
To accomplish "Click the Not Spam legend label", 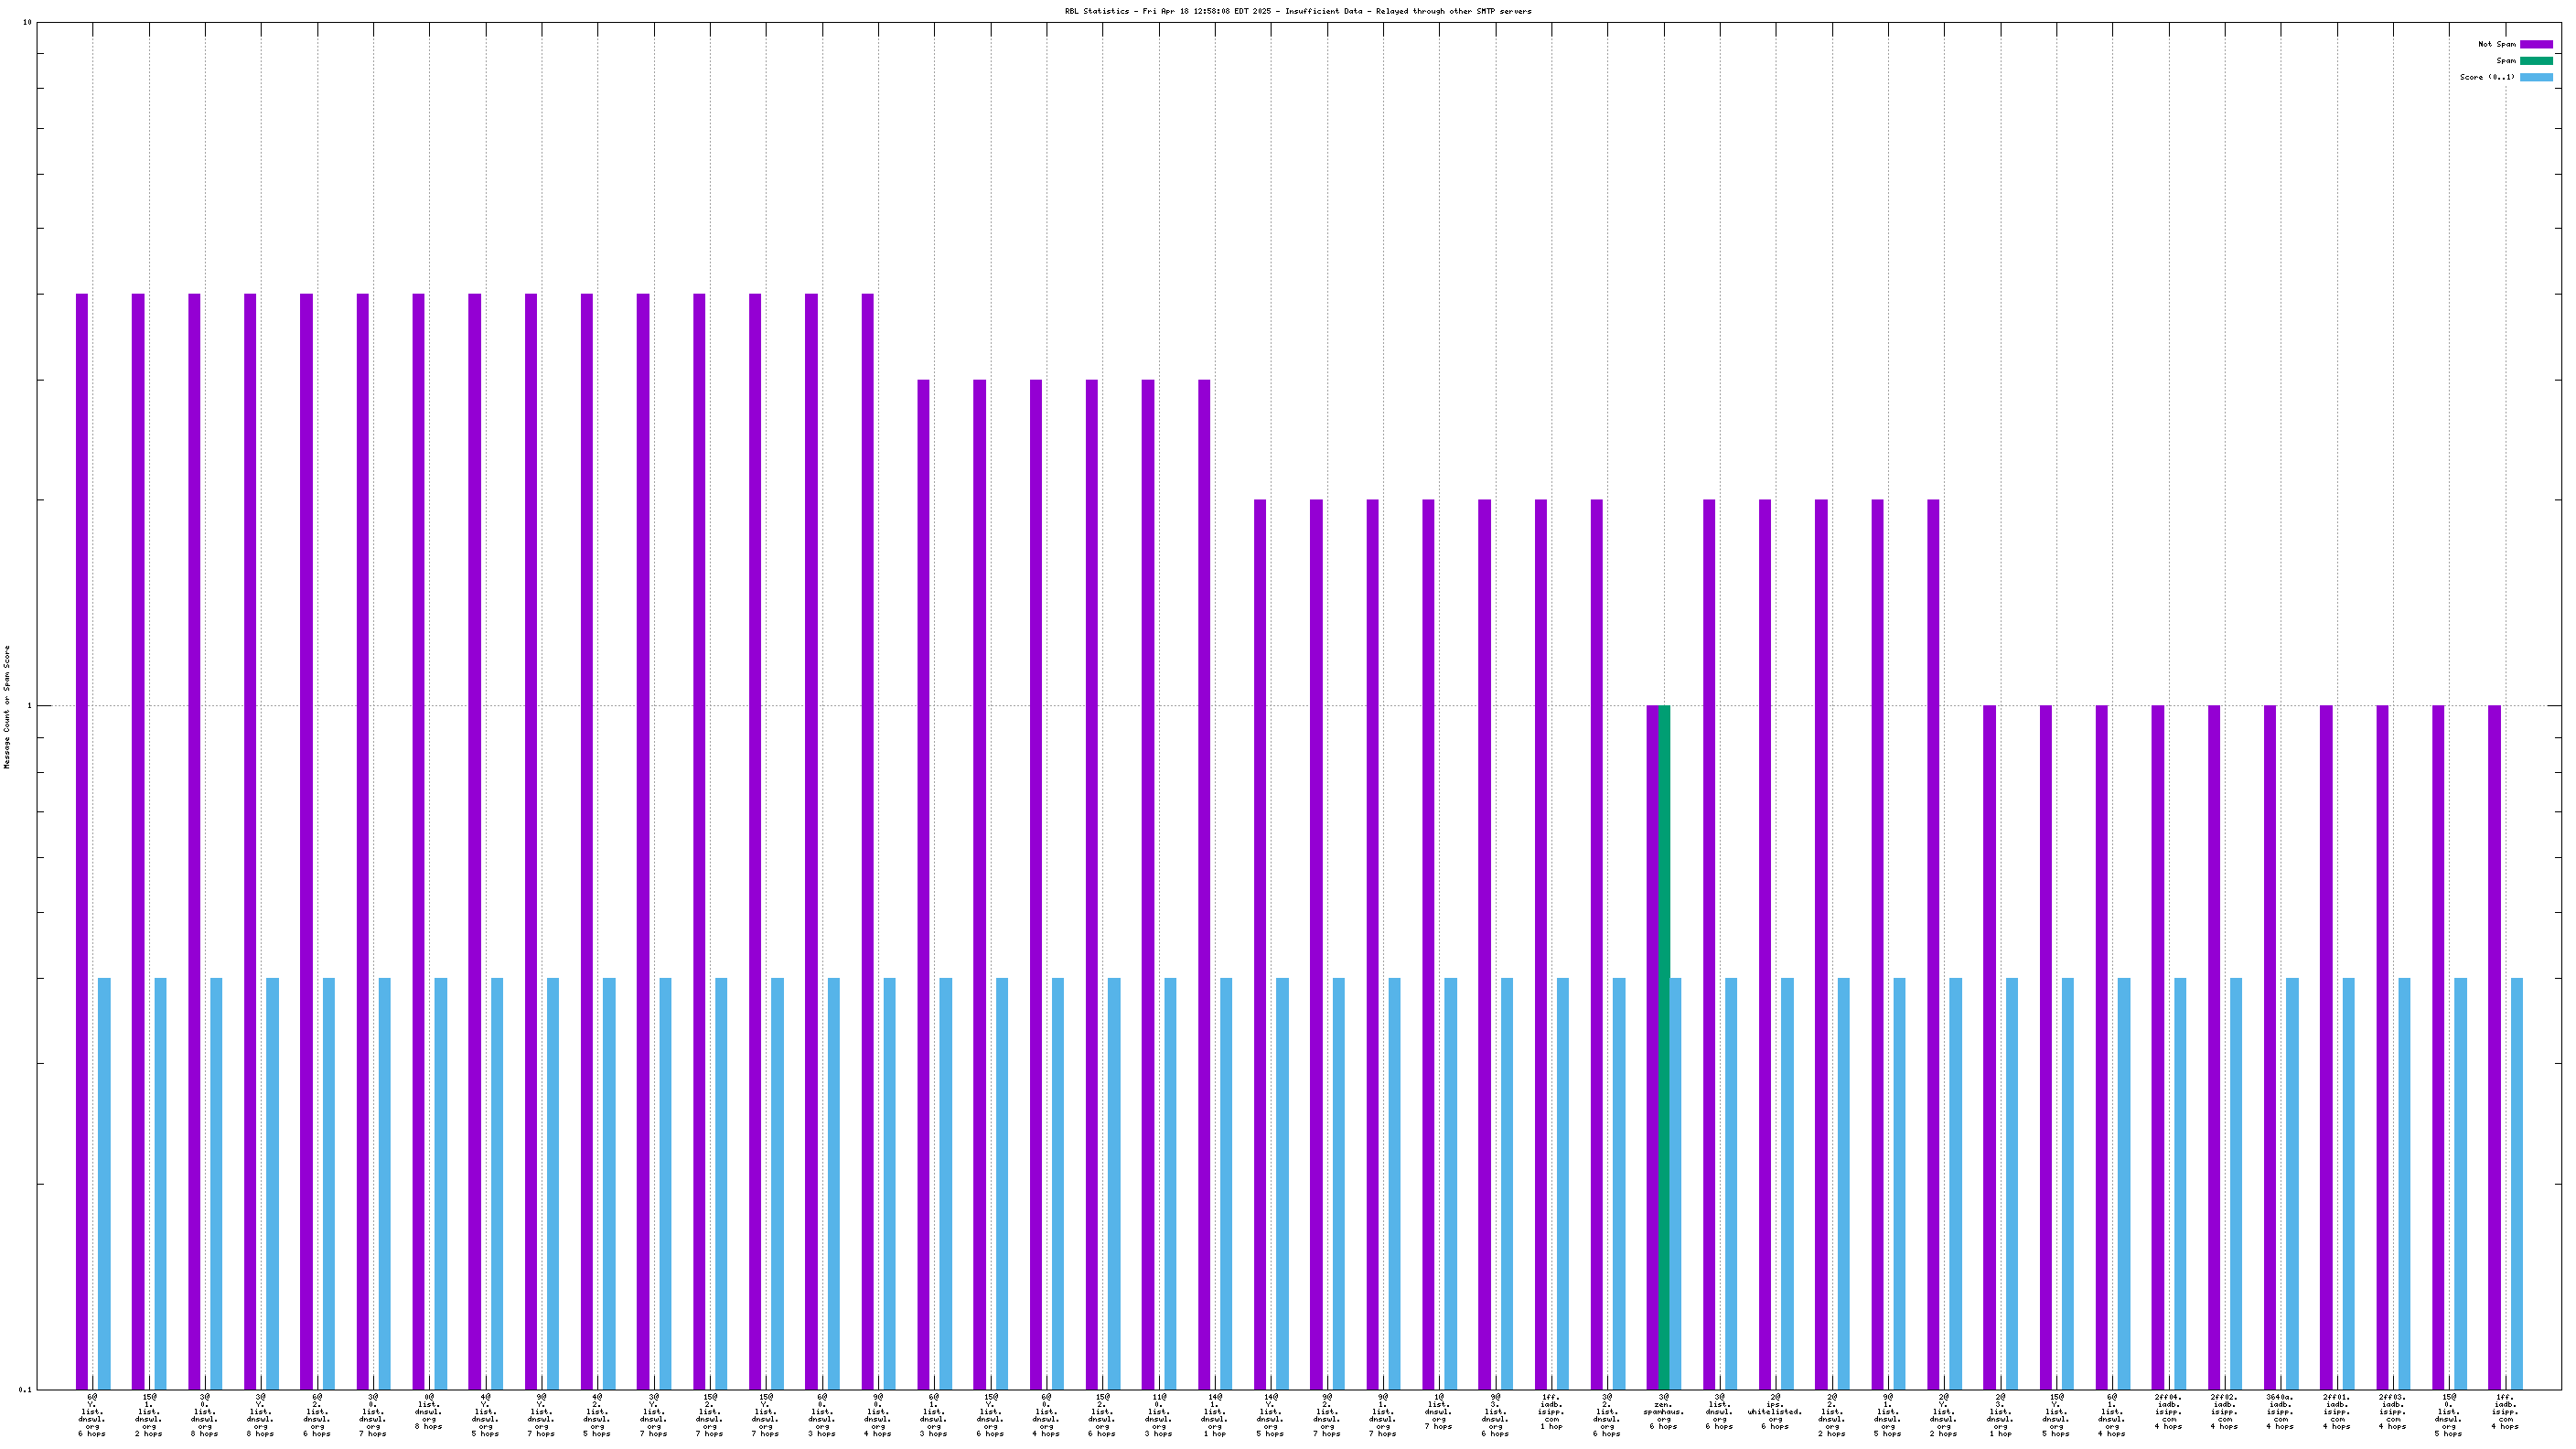I will coord(2496,44).
